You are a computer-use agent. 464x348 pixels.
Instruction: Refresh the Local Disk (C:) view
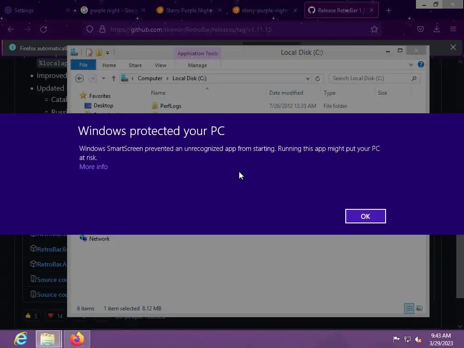(318, 78)
